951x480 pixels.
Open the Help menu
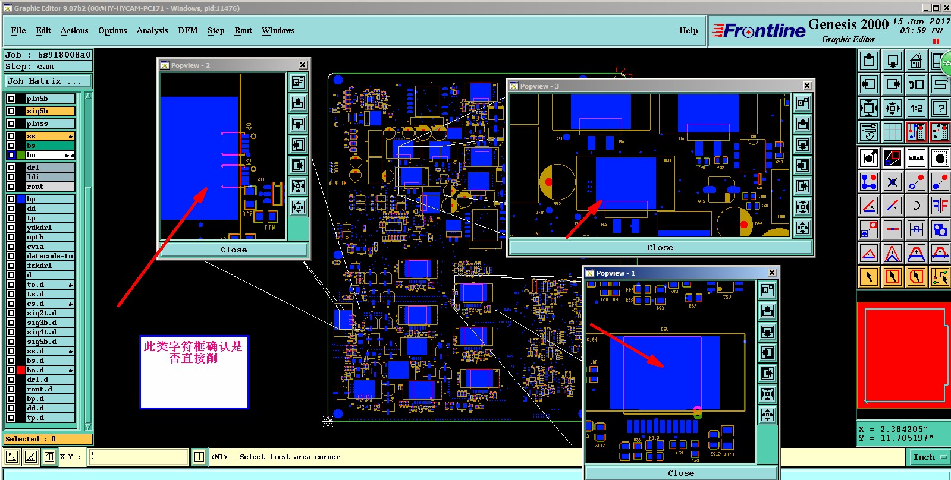point(689,31)
